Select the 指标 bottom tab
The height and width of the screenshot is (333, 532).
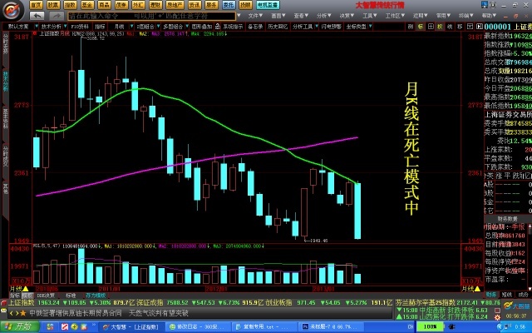pos(15,296)
